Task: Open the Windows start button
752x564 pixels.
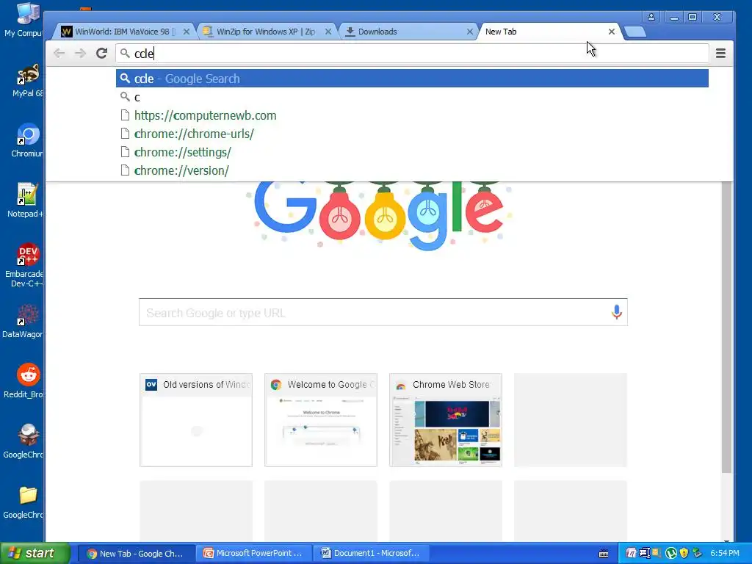Action: click(x=35, y=554)
